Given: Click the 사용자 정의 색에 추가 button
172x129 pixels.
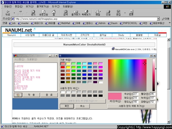Looking at the screenshot, I should pyautogui.click(x=131, y=106).
